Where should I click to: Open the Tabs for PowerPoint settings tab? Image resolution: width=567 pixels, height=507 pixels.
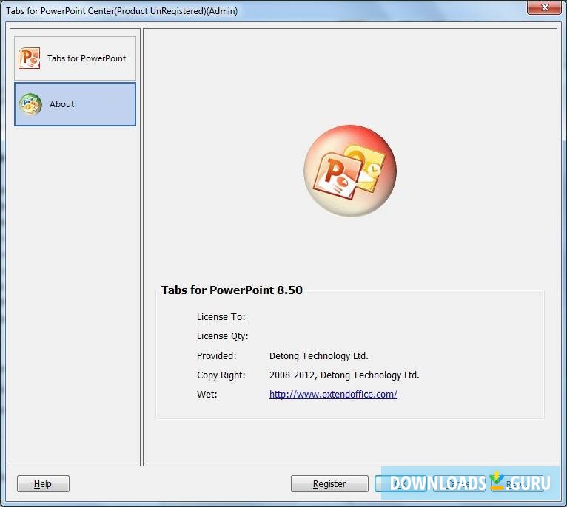pyautogui.click(x=76, y=58)
